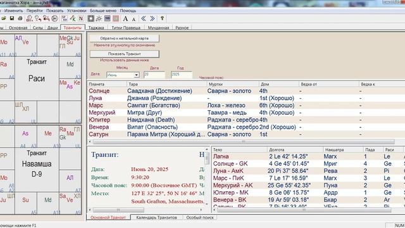Image resolution: width=405 pixels, height=228 pixels.
Task: Click the sun-shaped toolbar icon
Action: coord(99,18)
